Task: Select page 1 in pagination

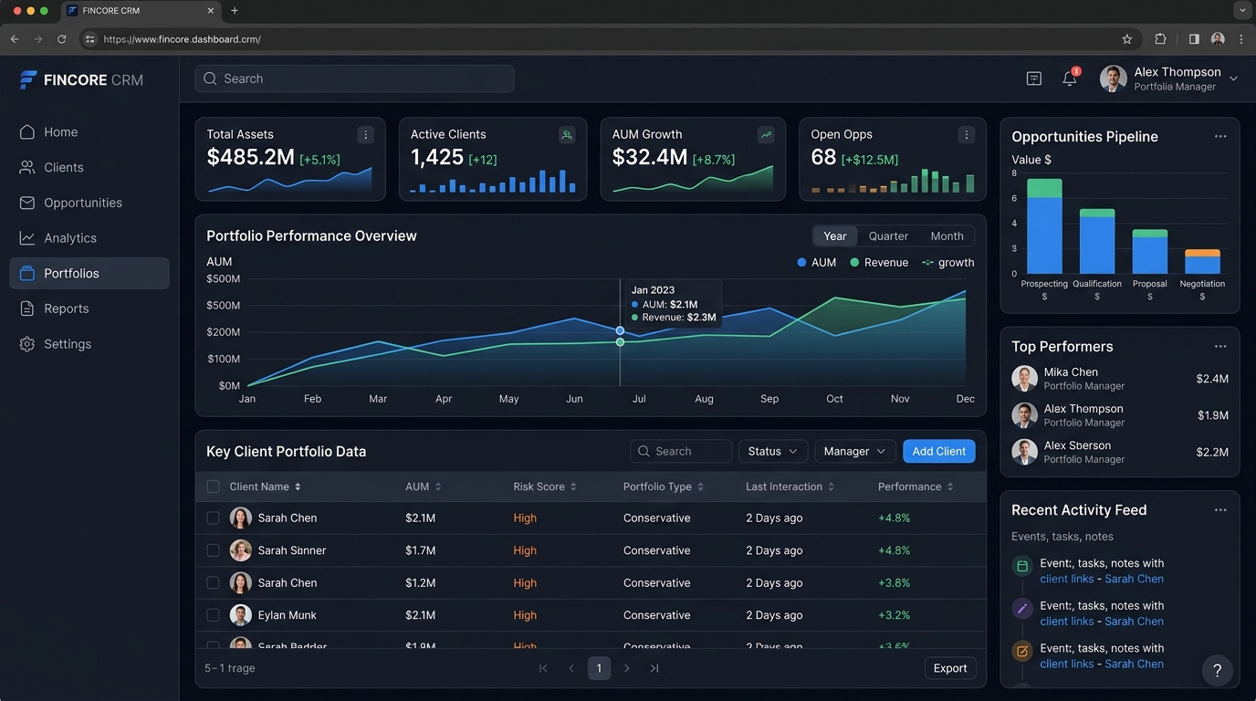Action: pos(599,668)
